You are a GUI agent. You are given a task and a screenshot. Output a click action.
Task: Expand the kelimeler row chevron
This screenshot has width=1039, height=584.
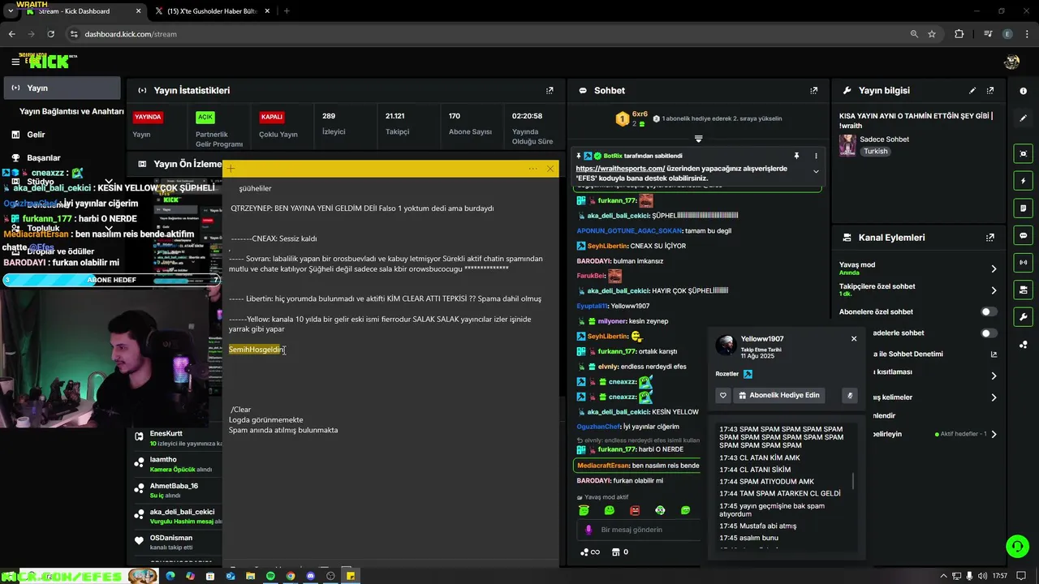994,397
